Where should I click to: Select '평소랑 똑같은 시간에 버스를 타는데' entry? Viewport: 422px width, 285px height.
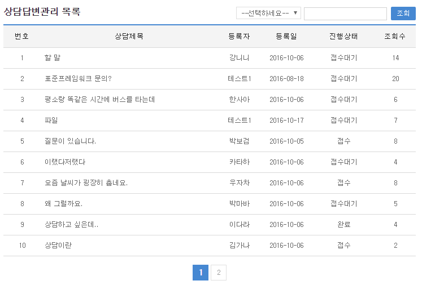click(99, 100)
